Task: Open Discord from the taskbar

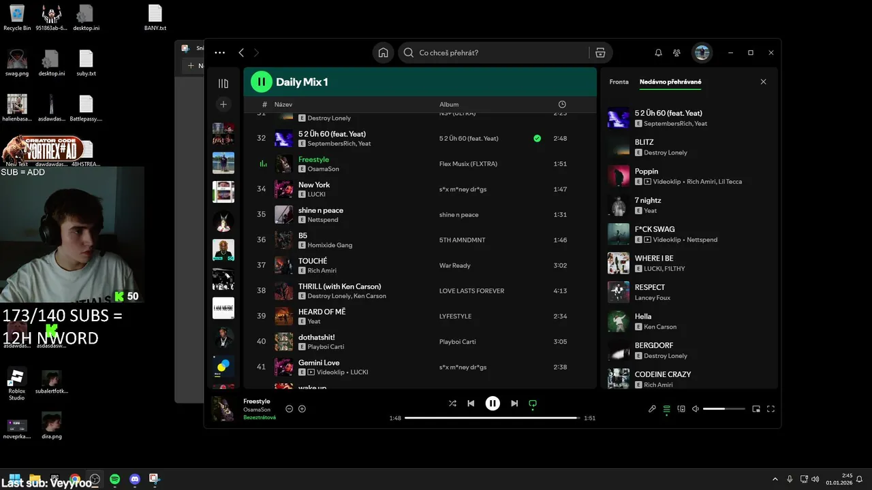Action: 135,479
